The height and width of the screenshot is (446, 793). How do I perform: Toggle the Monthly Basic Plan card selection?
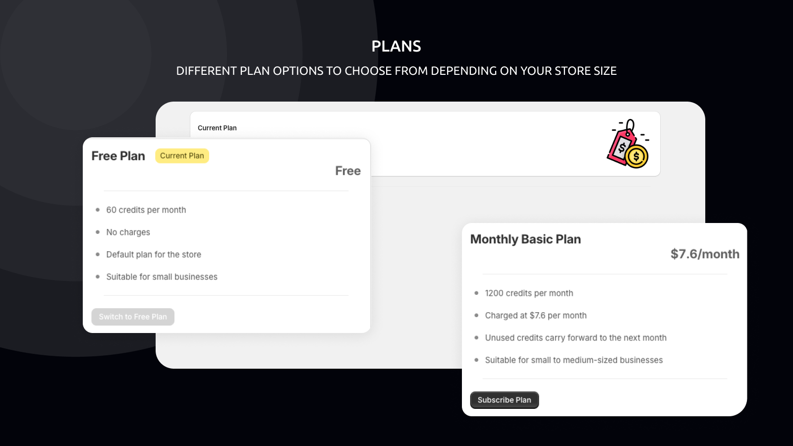(x=604, y=319)
